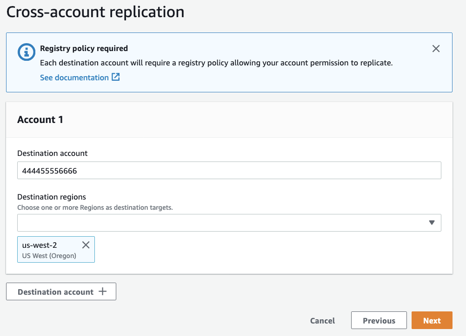Click the US West (Oregon) region description

pos(49,256)
